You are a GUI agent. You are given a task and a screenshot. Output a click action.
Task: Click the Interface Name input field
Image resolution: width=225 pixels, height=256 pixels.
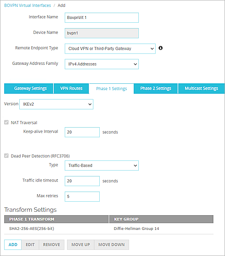[x=102, y=18]
